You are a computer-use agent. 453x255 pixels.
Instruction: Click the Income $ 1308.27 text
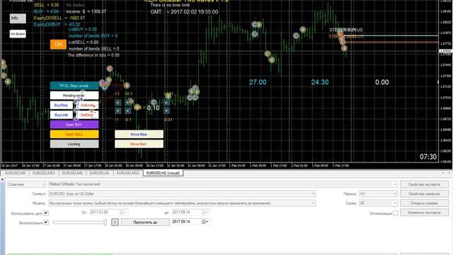pos(86,11)
